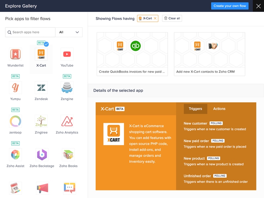The width and height of the screenshot is (264, 198).
Task: Click the BETA tag above Zoho Assist
Action: (x=15, y=143)
